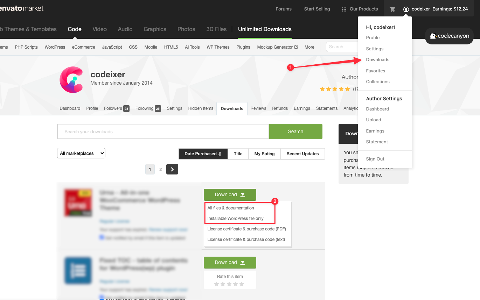The width and height of the screenshot is (480, 300).
Task: Click Mockup Generator external link icon
Action: click(296, 47)
